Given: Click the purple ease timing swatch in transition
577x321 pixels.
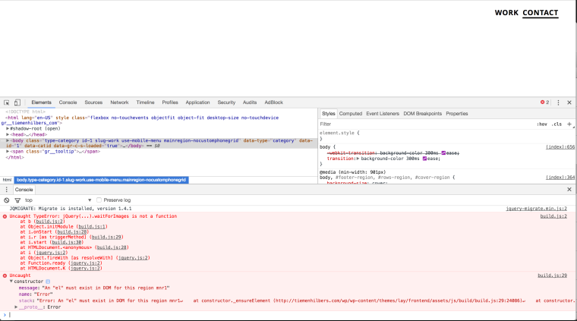Looking at the screenshot, I should tap(424, 159).
